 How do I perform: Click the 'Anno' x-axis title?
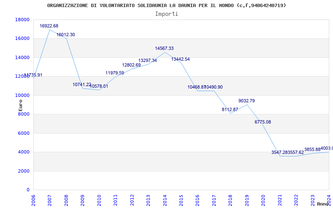(x=323, y=204)
